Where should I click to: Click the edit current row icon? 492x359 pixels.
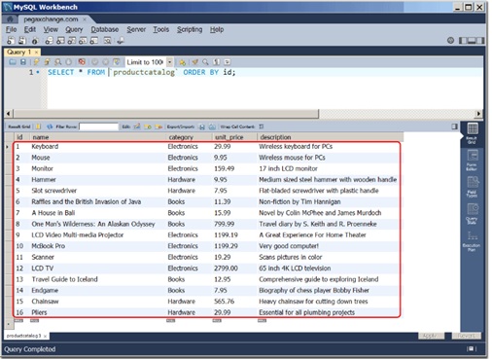pyautogui.click(x=137, y=126)
